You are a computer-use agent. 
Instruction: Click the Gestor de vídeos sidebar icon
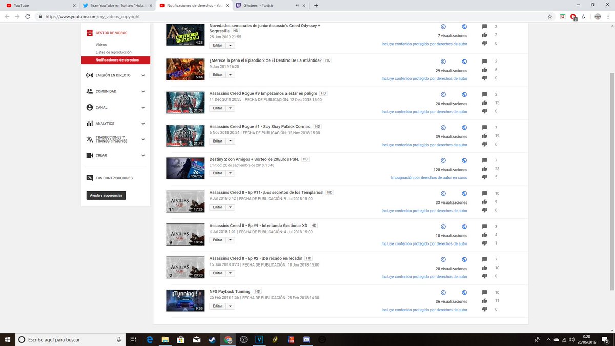click(90, 33)
